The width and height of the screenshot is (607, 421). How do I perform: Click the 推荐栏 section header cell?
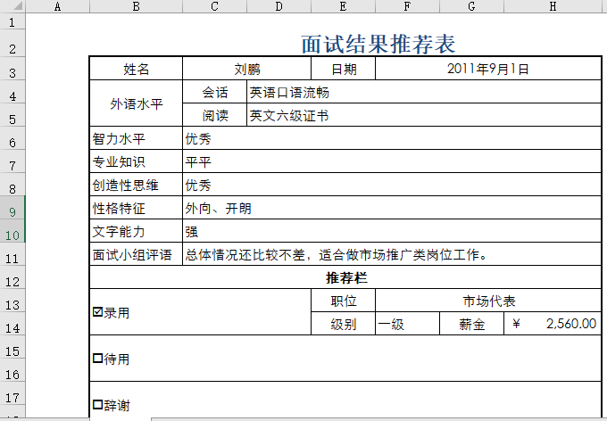[x=345, y=278]
